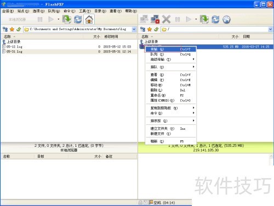Open the 站点 (Sites) menu

(x=23, y=11)
